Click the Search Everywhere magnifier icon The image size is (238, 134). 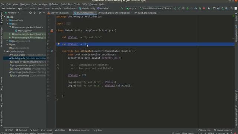pos(232,9)
